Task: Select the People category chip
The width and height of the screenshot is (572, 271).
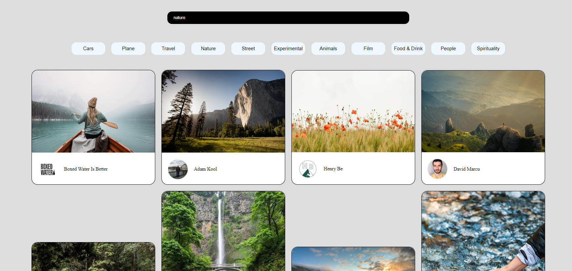Action: [x=448, y=49]
